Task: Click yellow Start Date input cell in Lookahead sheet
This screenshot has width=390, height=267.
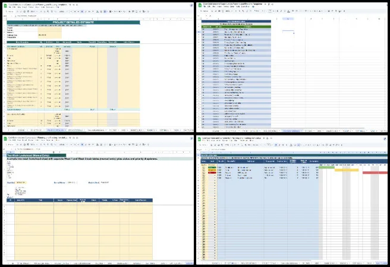Action: [x=21, y=183]
